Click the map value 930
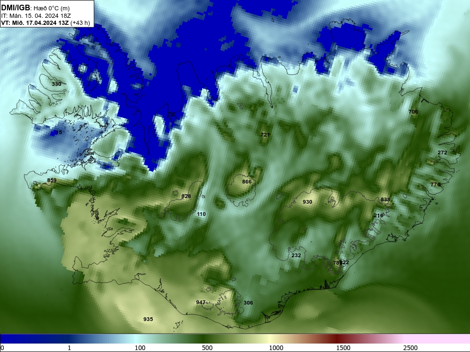This screenshot has width=470, height=352. [307, 202]
